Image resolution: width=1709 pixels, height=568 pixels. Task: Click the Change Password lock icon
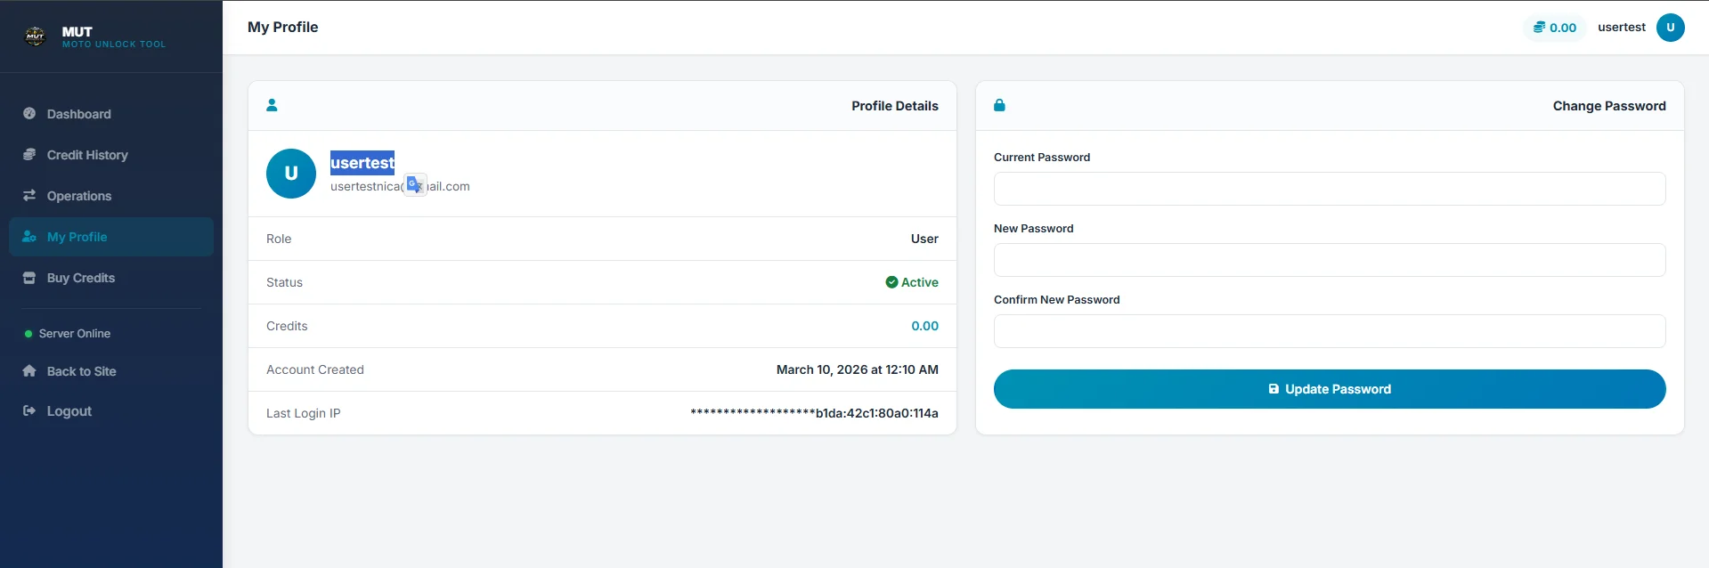click(x=999, y=105)
